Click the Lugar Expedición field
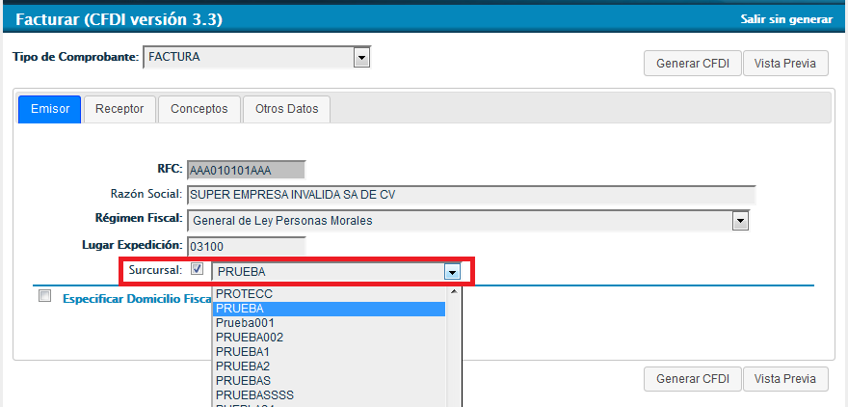This screenshot has width=848, height=407. click(246, 246)
